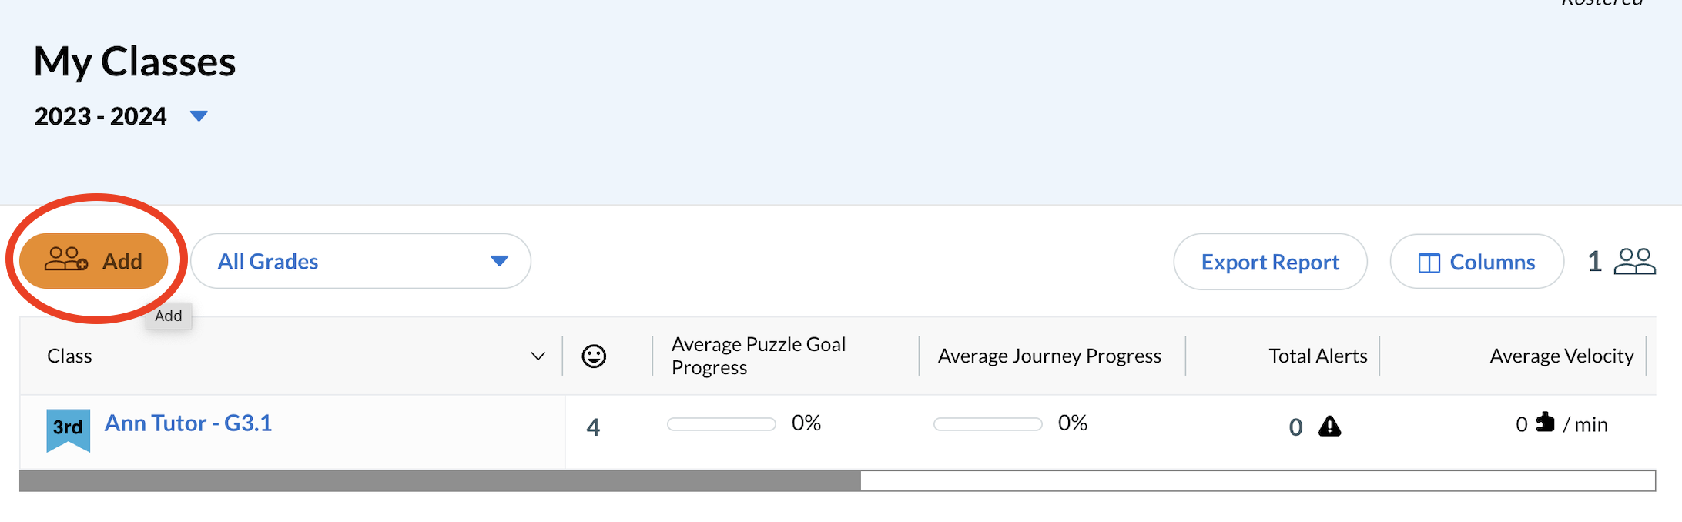Click the Average Journey Progress column header
The height and width of the screenshot is (522, 1682).
point(1049,356)
